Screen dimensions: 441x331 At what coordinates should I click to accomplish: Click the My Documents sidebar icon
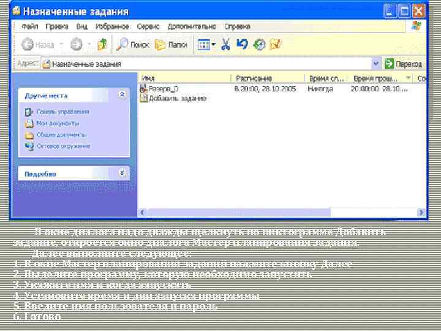click(x=29, y=124)
